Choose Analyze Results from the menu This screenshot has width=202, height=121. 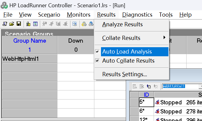tap(132, 25)
